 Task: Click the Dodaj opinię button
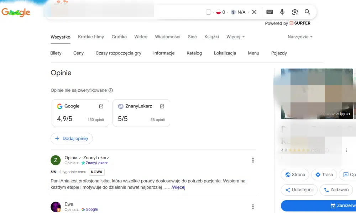pyautogui.click(x=72, y=139)
